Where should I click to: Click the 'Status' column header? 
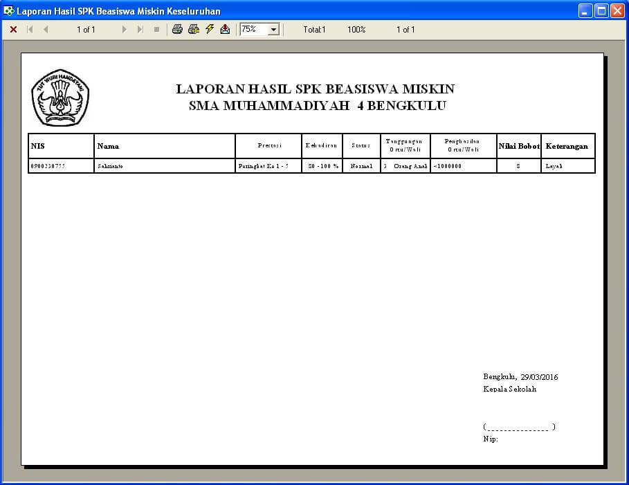[361, 145]
